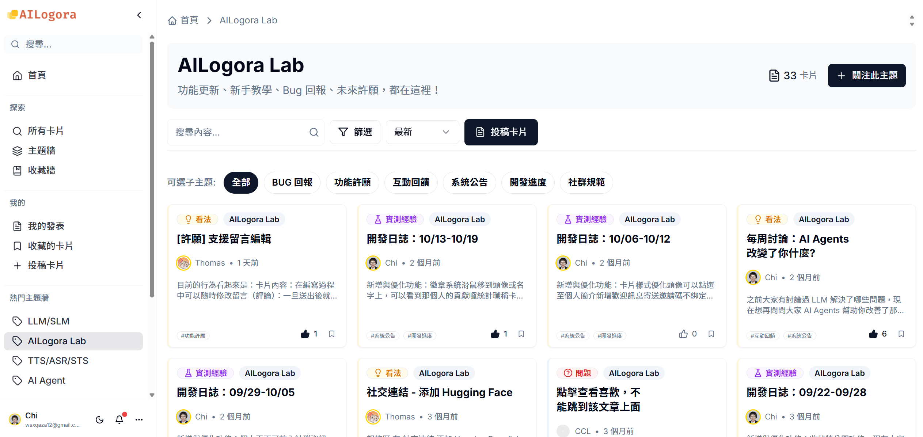This screenshot has width=923, height=437.
Task: Open notifications bell
Action: point(119,419)
